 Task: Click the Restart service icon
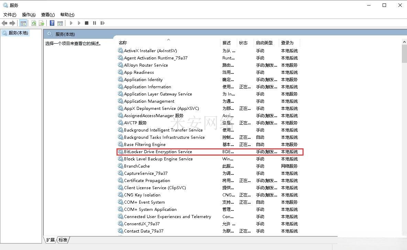102,23
